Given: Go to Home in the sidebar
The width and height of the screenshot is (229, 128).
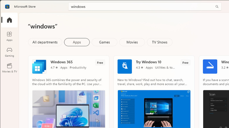Looking at the screenshot, I should (9, 20).
